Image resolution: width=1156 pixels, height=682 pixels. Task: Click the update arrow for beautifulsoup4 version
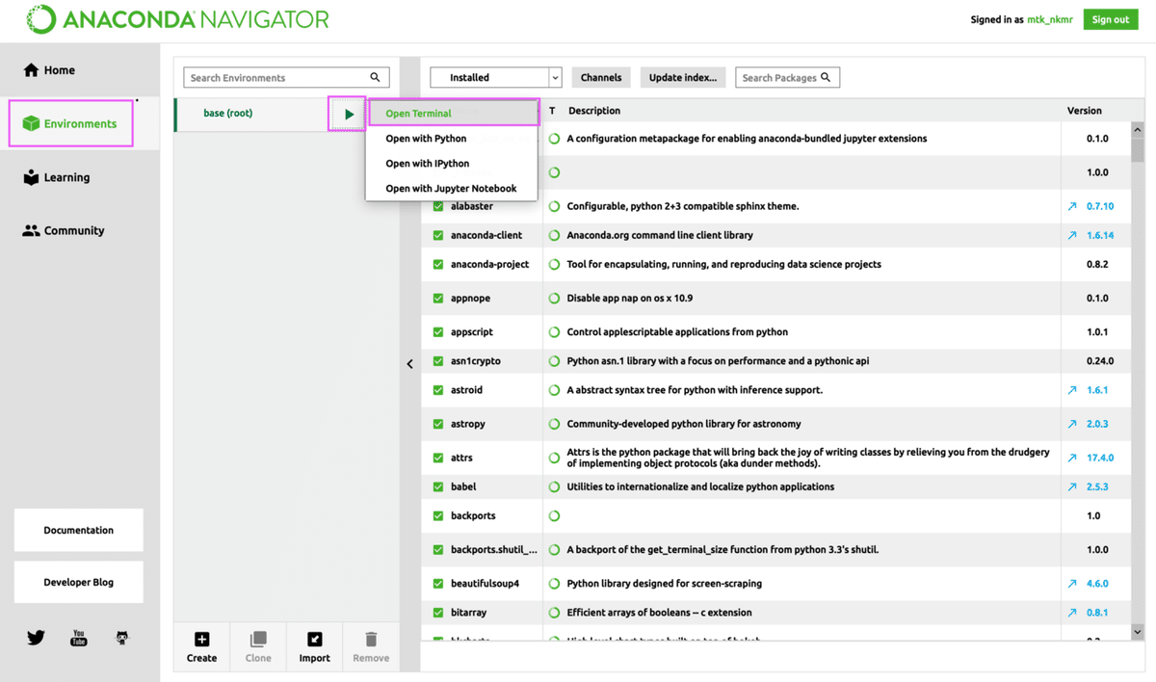click(1072, 584)
